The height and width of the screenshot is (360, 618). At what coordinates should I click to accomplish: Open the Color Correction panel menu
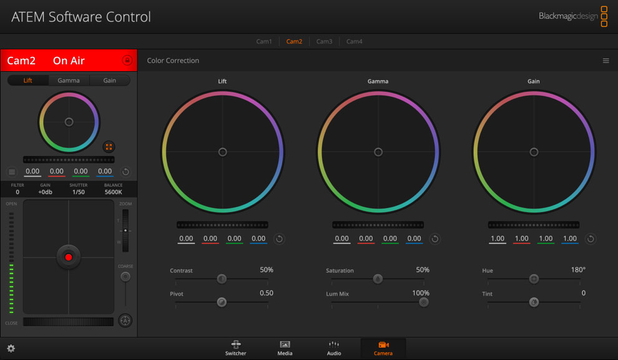coord(605,61)
